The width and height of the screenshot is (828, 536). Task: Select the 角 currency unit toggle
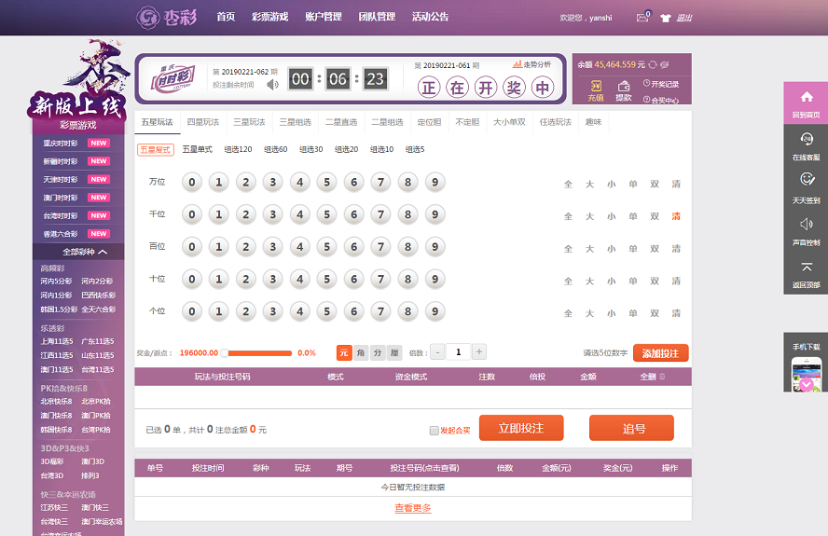pyautogui.click(x=360, y=352)
